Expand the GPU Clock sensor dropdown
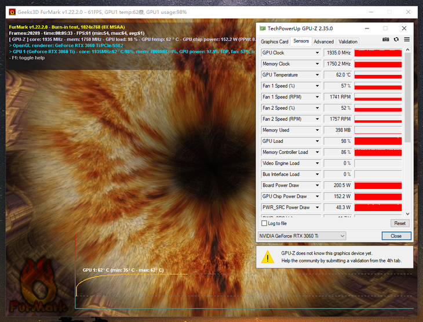 click(317, 53)
